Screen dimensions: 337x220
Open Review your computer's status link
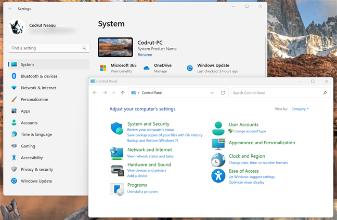point(151,130)
